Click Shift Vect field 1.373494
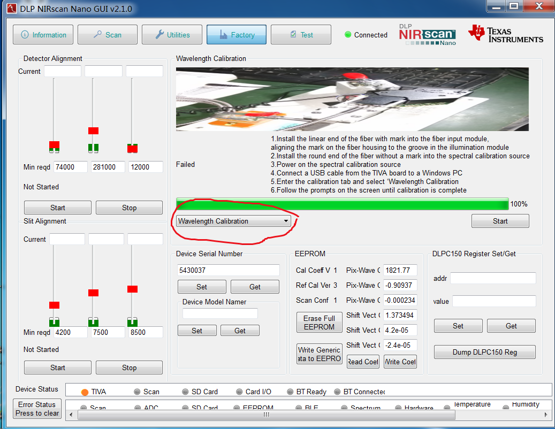 (x=400, y=315)
